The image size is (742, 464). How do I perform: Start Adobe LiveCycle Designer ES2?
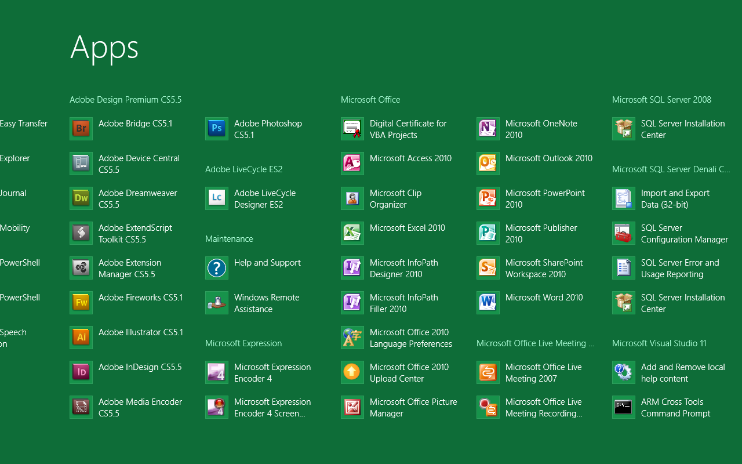[264, 198]
